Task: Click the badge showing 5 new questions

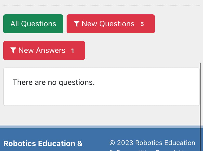Action: 142,24
